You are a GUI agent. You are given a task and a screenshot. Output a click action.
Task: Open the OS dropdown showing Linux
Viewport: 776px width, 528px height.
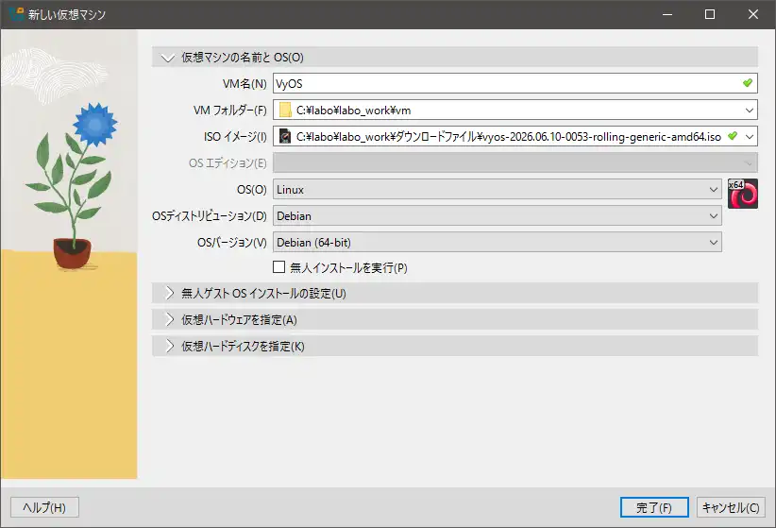(x=497, y=189)
